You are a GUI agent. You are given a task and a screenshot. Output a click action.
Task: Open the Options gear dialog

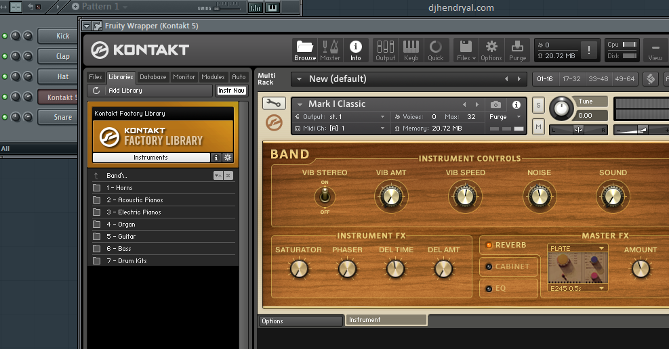coord(491,50)
